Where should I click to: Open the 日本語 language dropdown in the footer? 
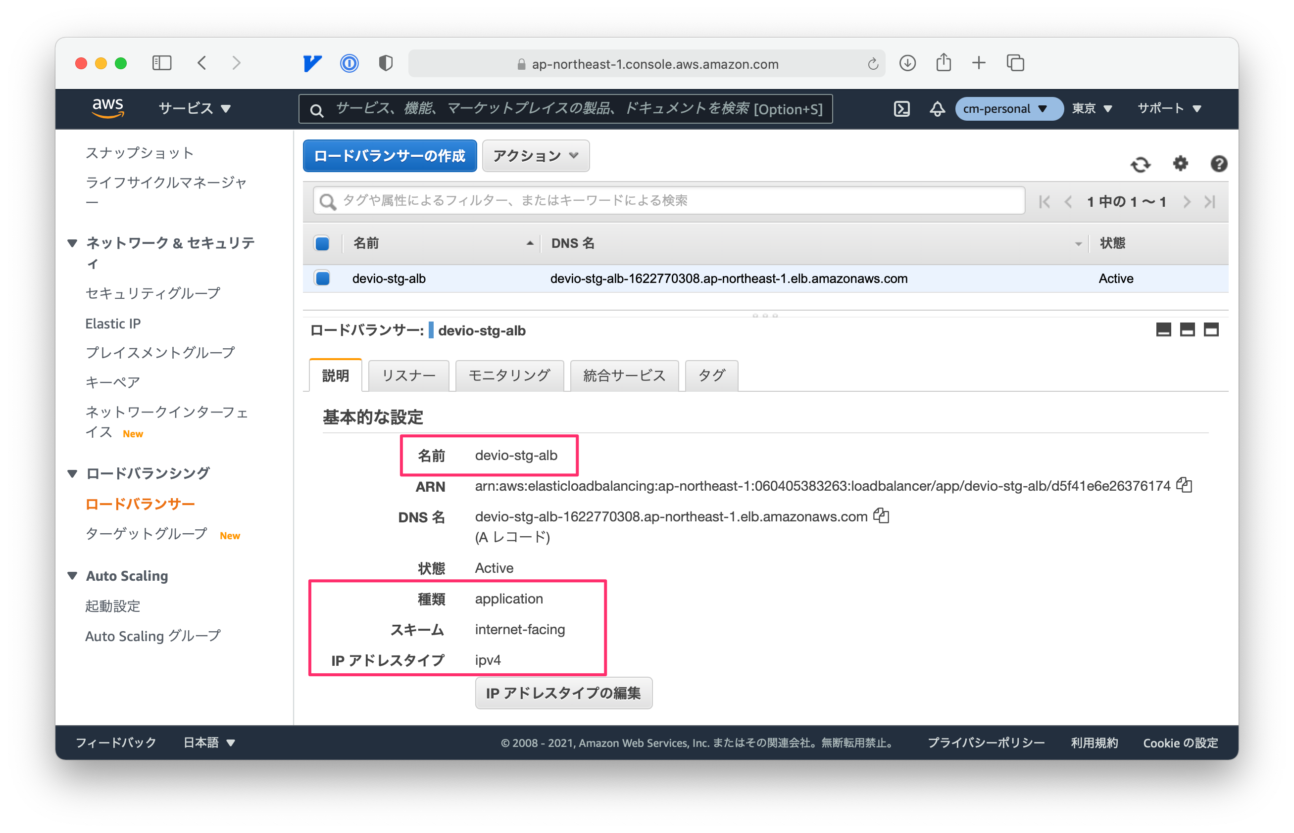point(208,742)
